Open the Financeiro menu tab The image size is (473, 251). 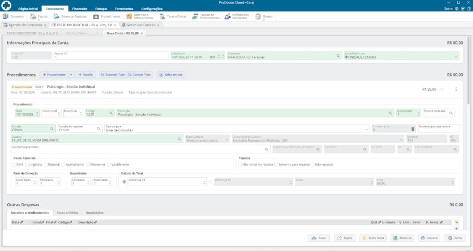79,9
